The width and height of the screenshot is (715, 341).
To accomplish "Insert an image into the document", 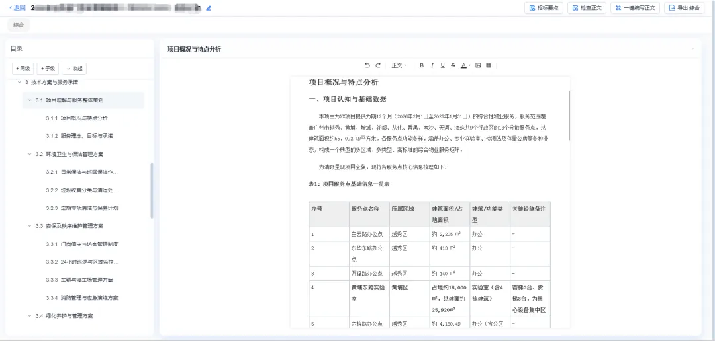I will [478, 65].
